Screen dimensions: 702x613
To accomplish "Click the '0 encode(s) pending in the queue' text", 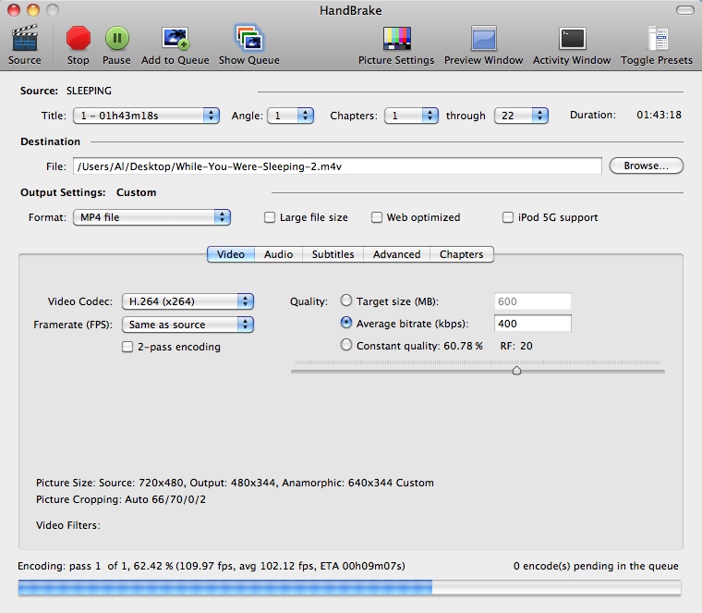I will pyautogui.click(x=596, y=566).
